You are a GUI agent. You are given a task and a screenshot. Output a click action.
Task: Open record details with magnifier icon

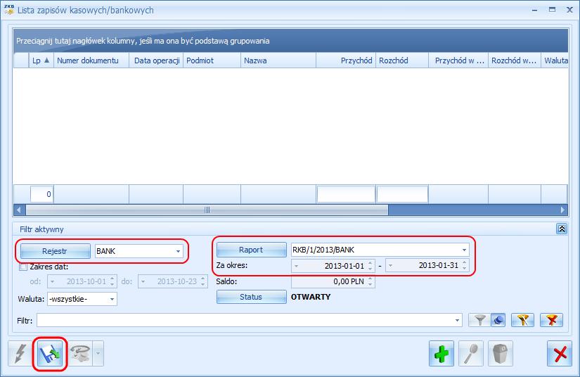point(471,353)
